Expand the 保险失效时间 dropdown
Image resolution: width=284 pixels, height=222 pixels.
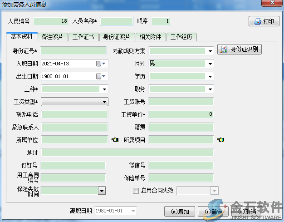coord(102,191)
